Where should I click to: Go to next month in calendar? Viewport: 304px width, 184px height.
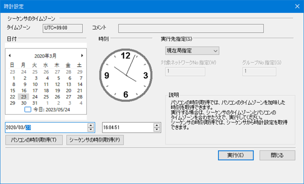(x=82, y=55)
